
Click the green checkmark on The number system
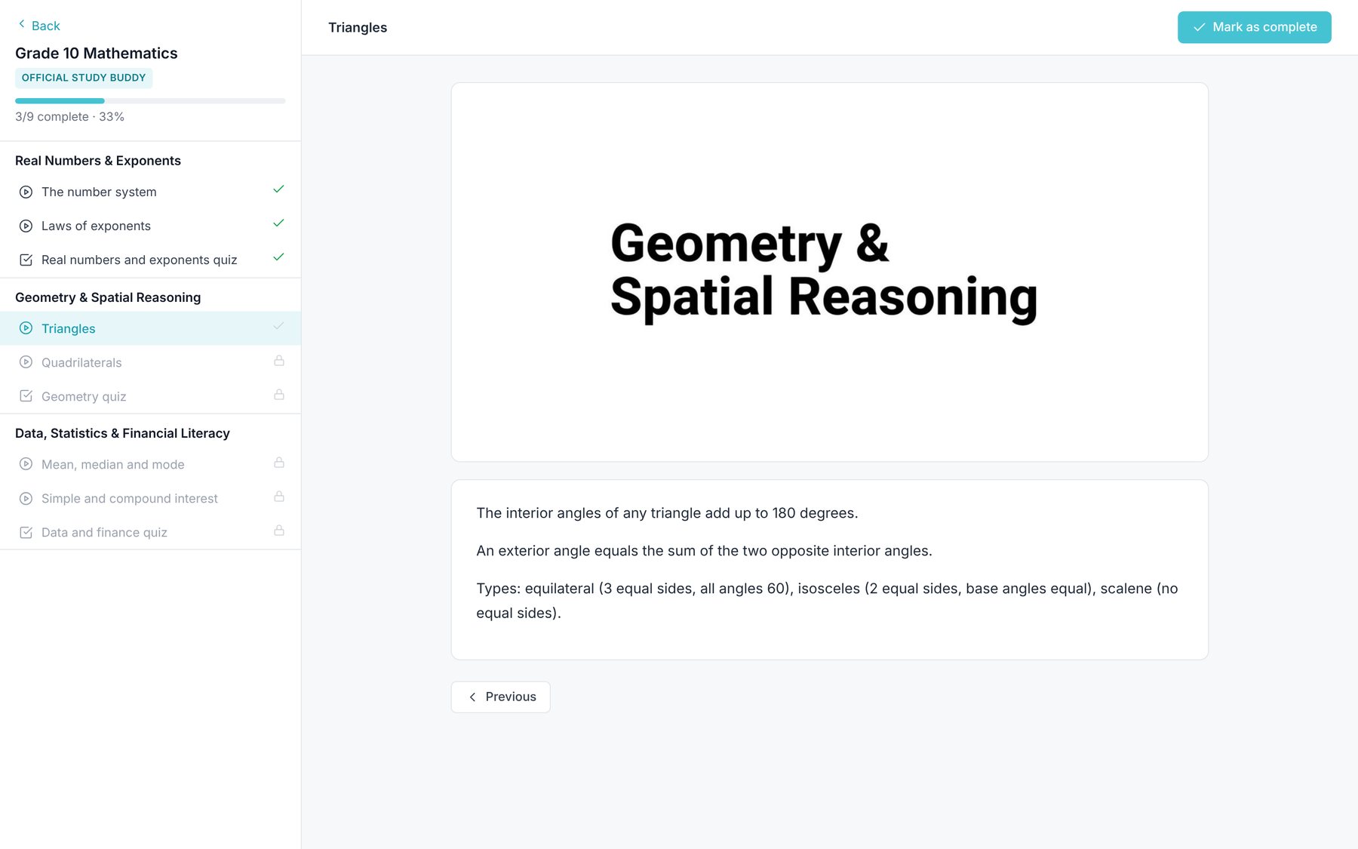278,189
